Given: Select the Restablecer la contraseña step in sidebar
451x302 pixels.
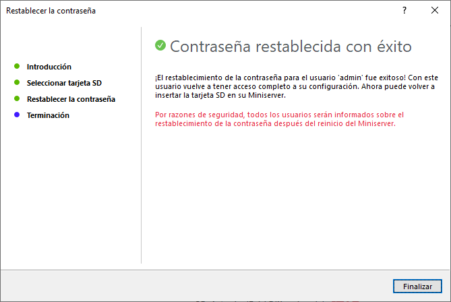Looking at the screenshot, I should coord(71,99).
